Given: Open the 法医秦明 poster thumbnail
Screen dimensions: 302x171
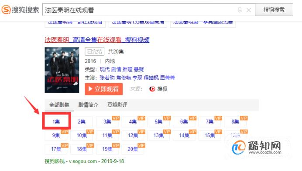Looking at the screenshot, I should [62, 70].
